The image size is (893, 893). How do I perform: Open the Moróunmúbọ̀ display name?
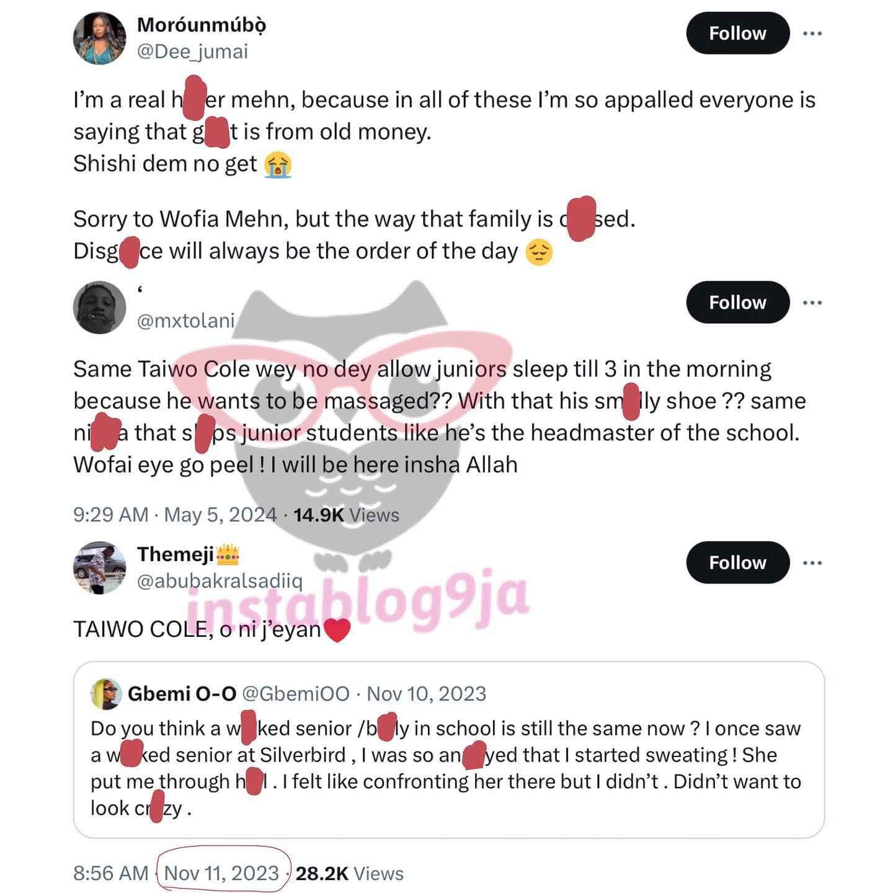pos(202,25)
